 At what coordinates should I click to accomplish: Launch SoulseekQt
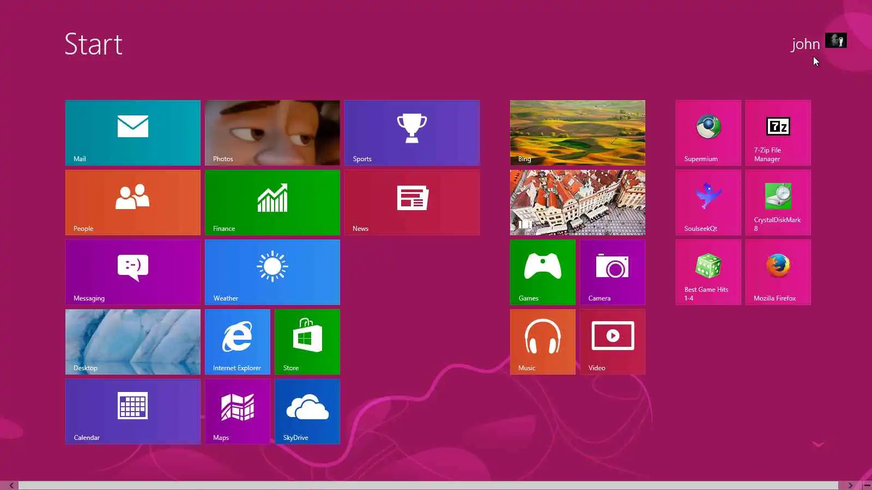[x=708, y=203]
